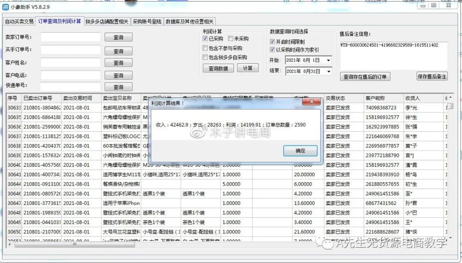This screenshot has height=263, width=462.
Task: Focus the 客户姓名 input field
Action: pos(71,62)
